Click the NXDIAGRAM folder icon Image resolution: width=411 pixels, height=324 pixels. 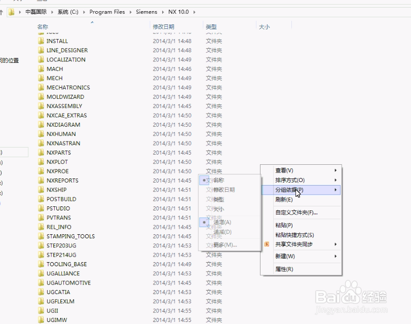point(41,125)
